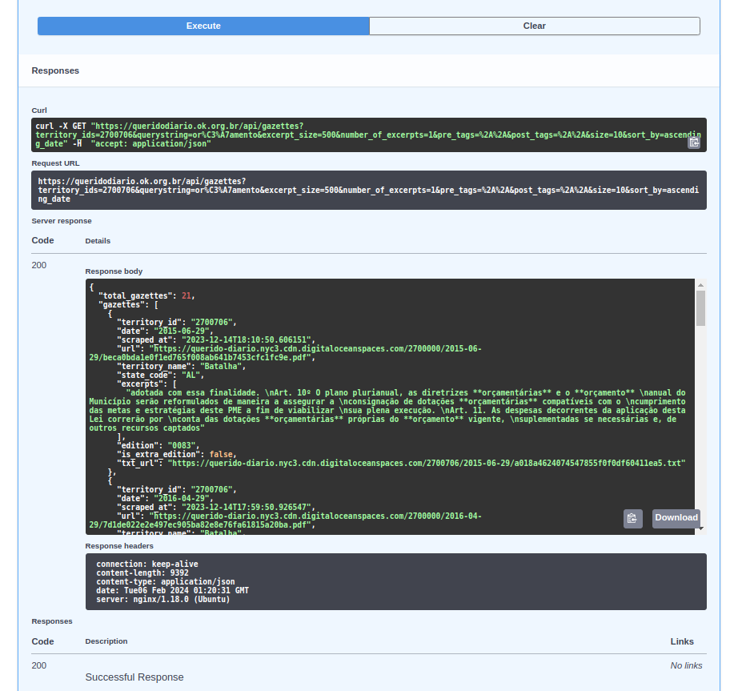Click the response body vertical scrollbar thumb
The image size is (738, 691).
701,308
